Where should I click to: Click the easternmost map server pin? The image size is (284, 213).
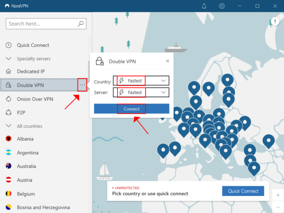[x=269, y=141]
